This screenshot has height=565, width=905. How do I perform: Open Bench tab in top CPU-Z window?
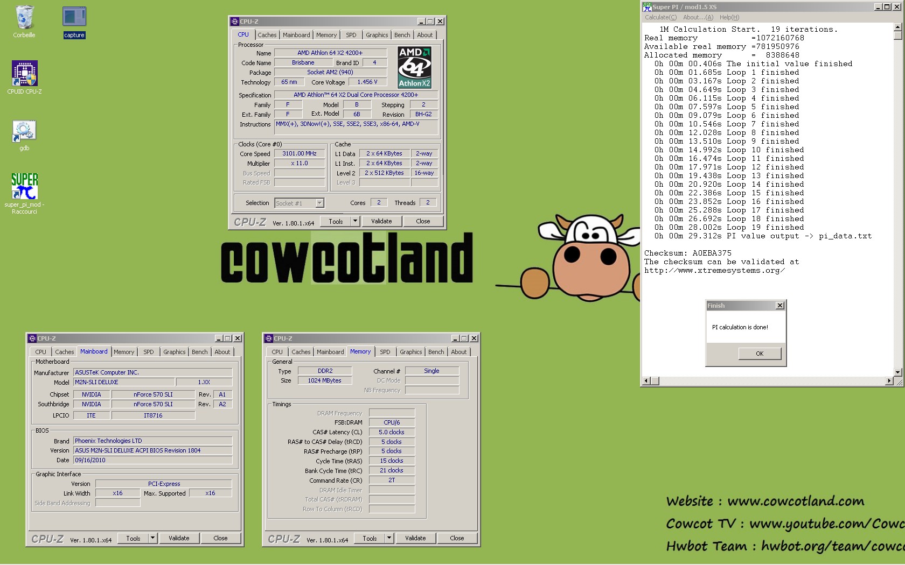click(x=402, y=35)
